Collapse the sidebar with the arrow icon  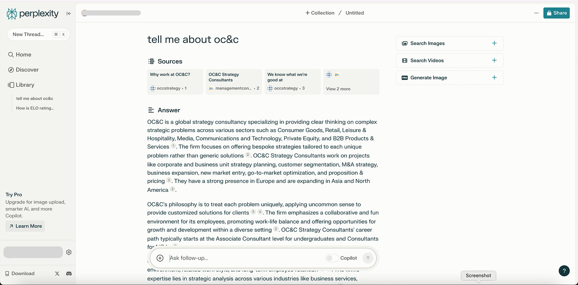(69, 13)
